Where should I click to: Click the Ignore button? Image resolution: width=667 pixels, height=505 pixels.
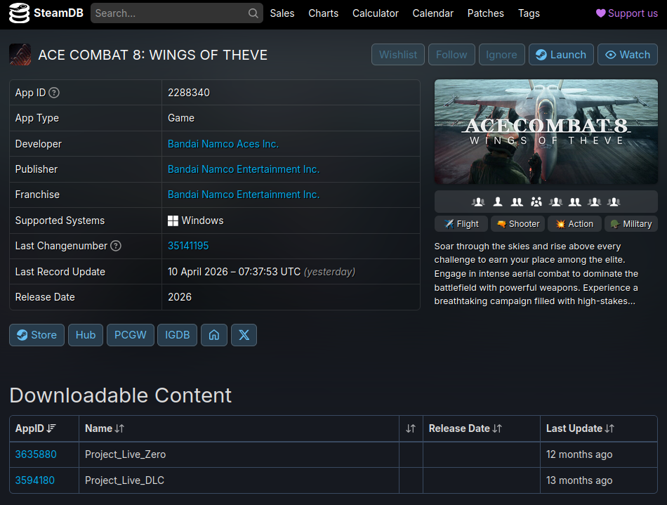pos(501,55)
